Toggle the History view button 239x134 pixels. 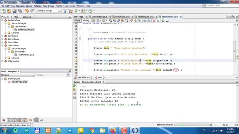click(x=86, y=21)
